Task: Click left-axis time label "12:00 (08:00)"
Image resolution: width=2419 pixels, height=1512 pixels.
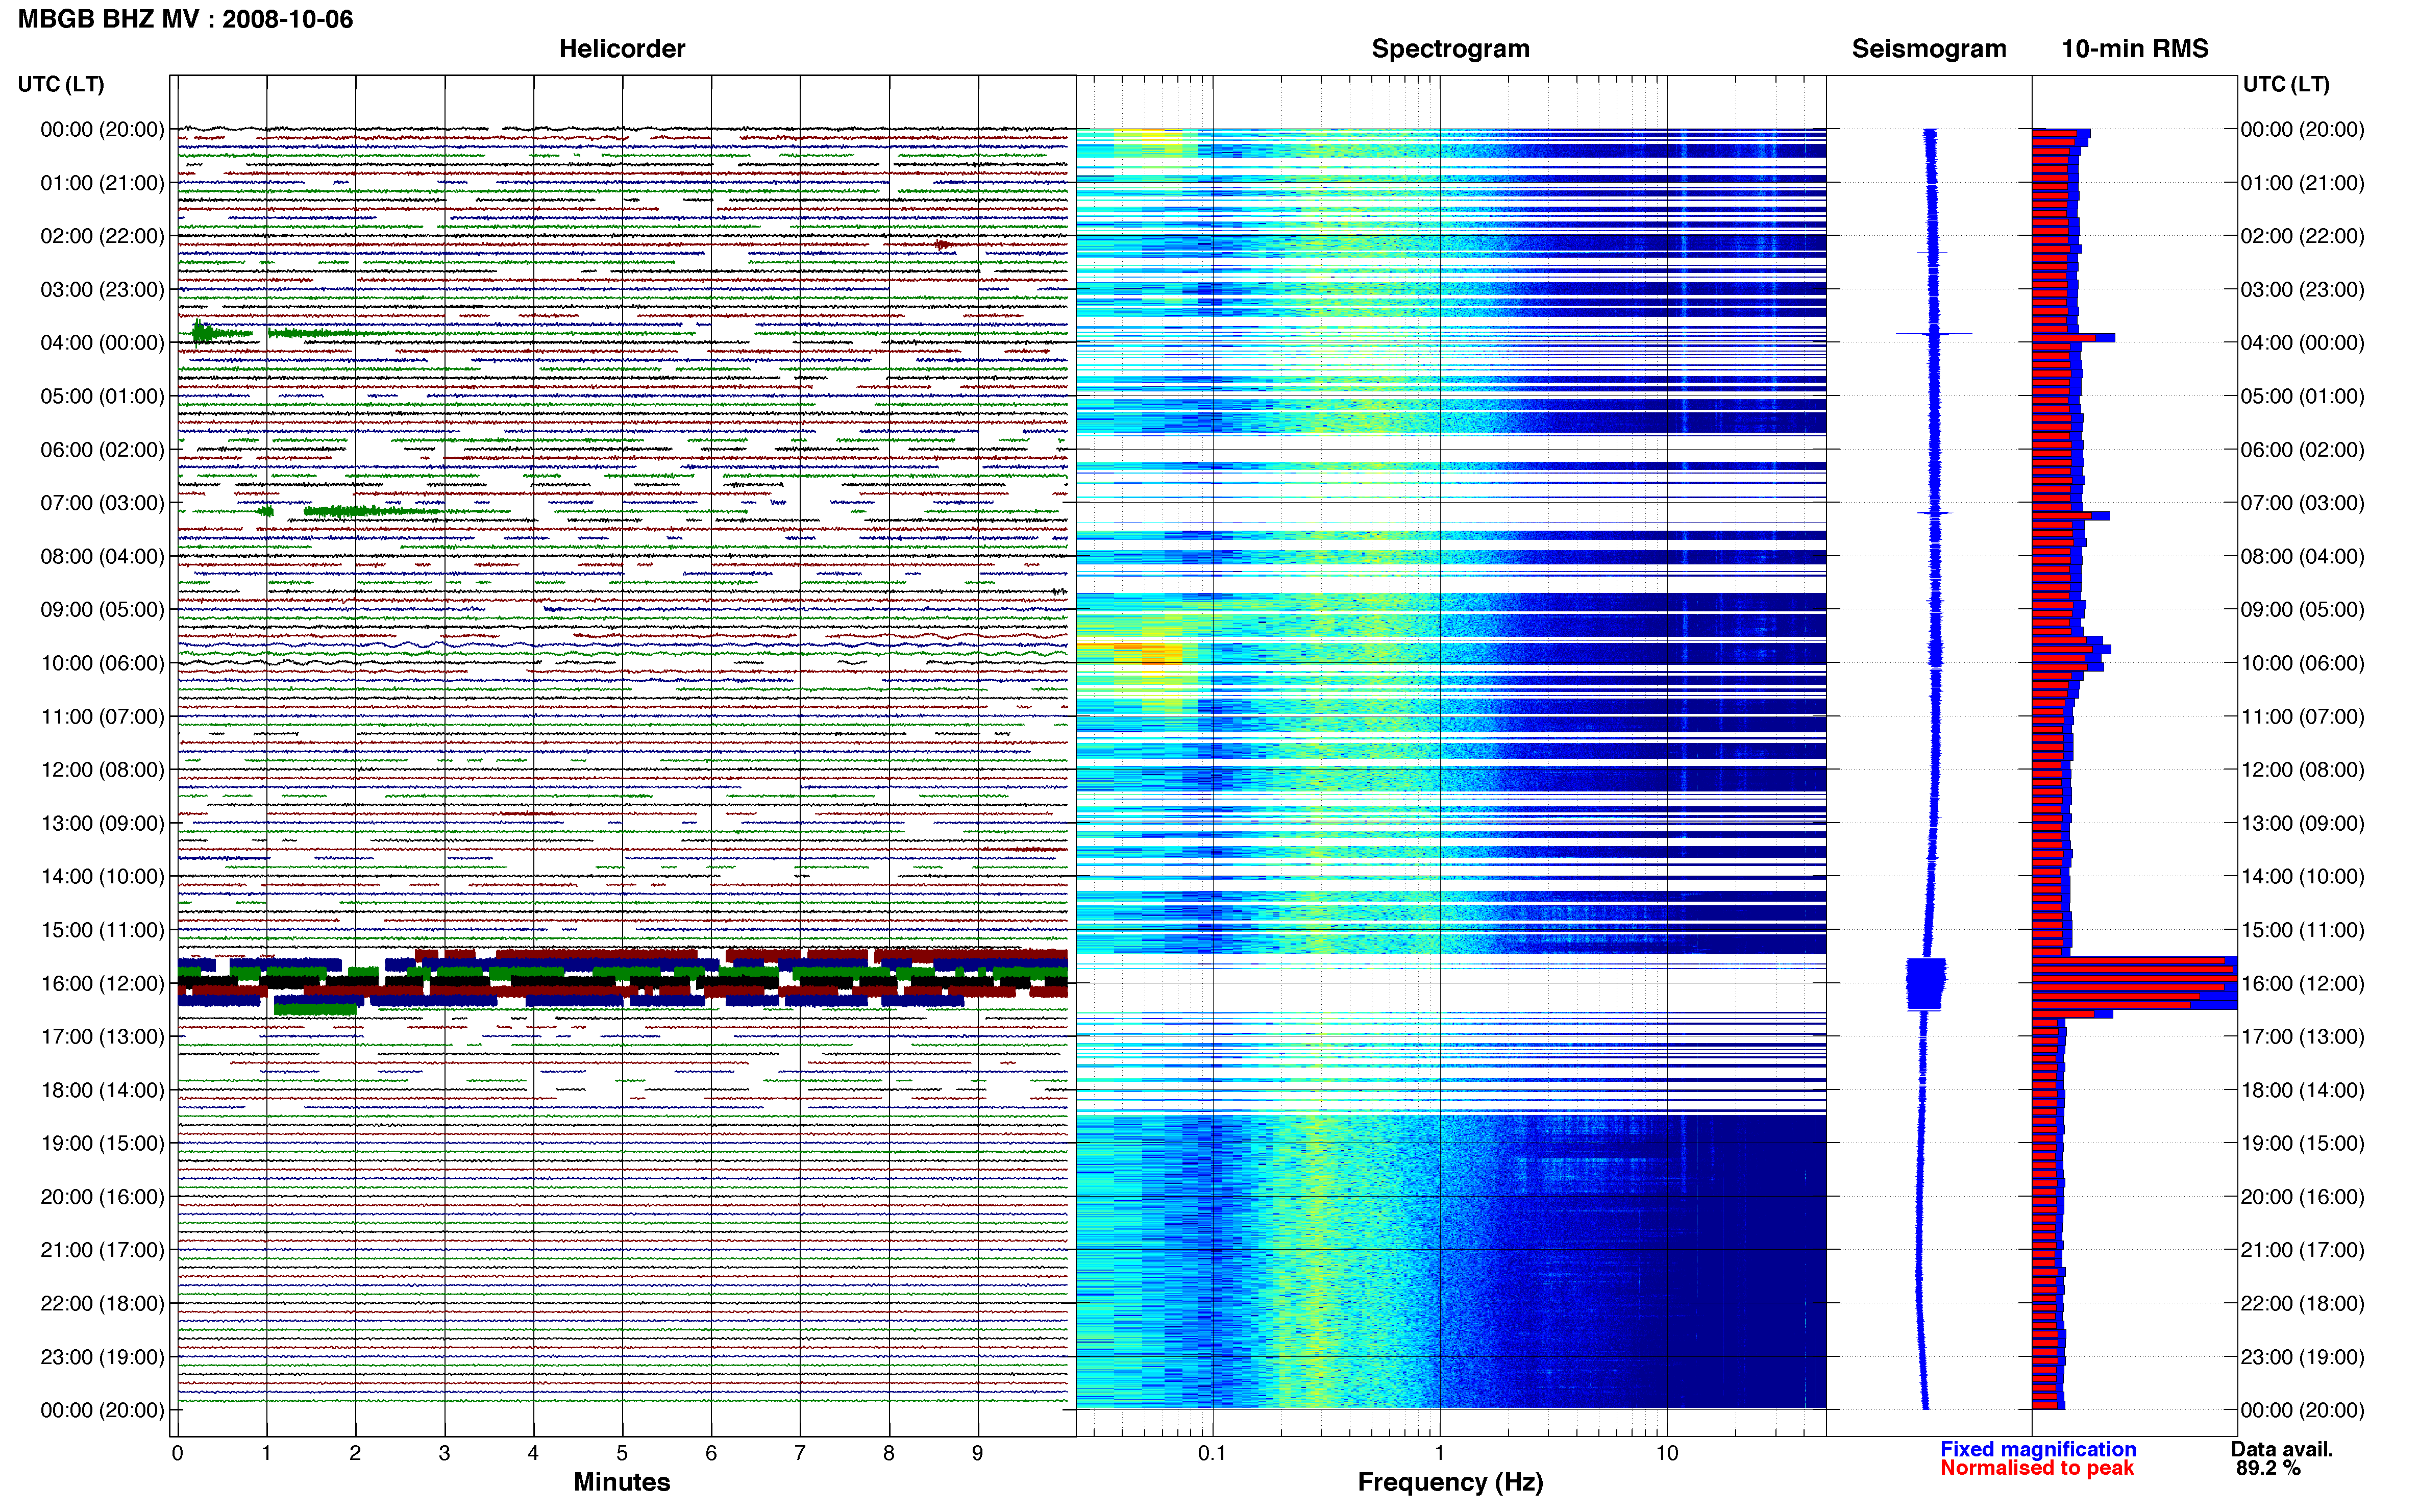Action: click(102, 770)
